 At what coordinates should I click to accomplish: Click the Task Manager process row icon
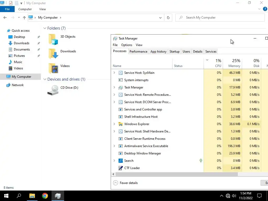pos(120,87)
